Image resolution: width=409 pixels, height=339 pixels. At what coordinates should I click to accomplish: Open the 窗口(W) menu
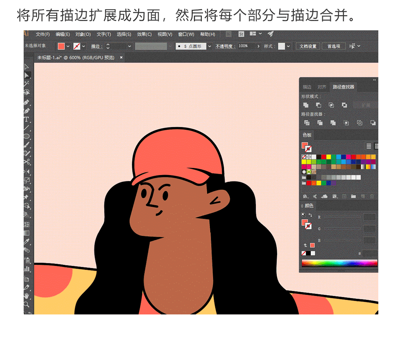tap(186, 34)
